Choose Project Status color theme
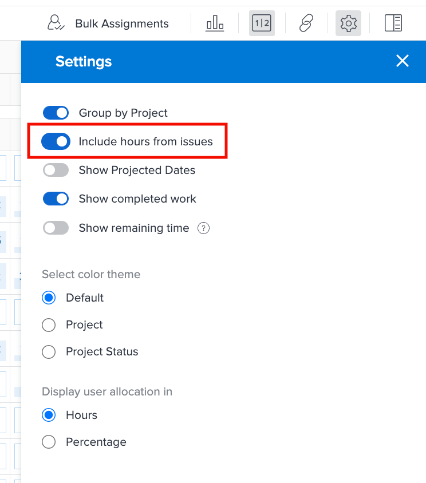Image resolution: width=426 pixels, height=483 pixels. click(x=49, y=352)
